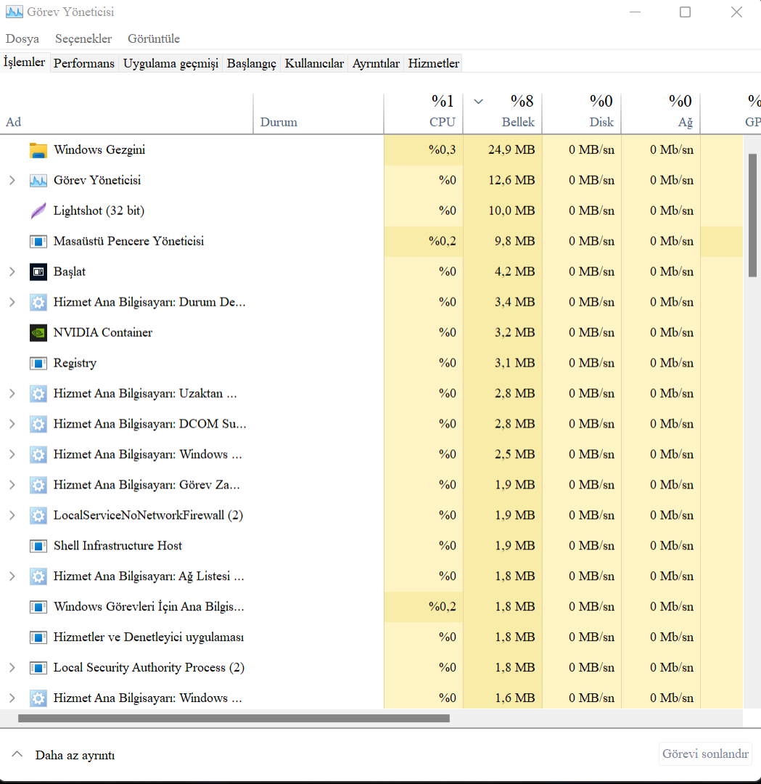Click the horizontal scrollbar thumb
761x784 pixels.
point(234,719)
